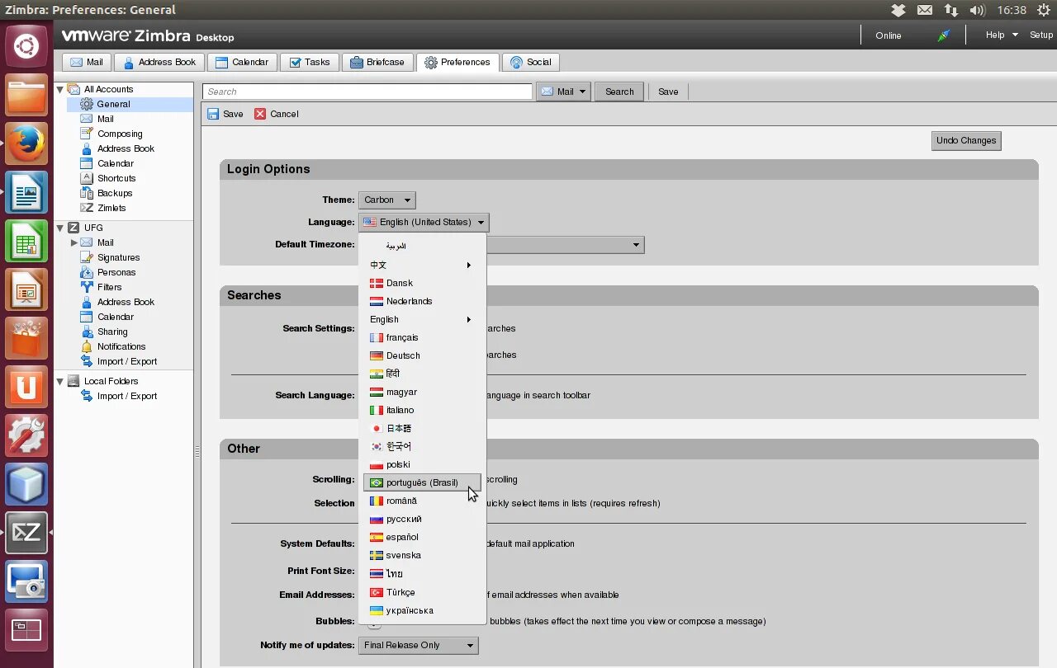Open the Ubuntu One launcher icon

click(26, 387)
